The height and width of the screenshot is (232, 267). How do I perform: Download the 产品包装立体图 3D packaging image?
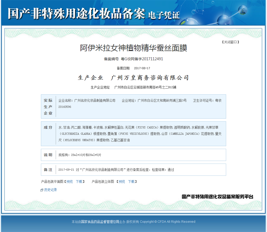click(x=131, y=182)
